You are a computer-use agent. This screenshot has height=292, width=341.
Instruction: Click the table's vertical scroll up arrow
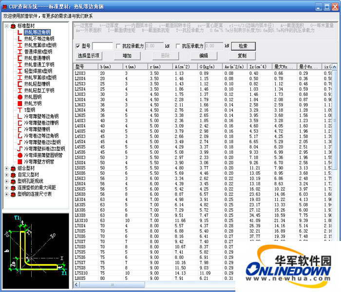pos(335,67)
